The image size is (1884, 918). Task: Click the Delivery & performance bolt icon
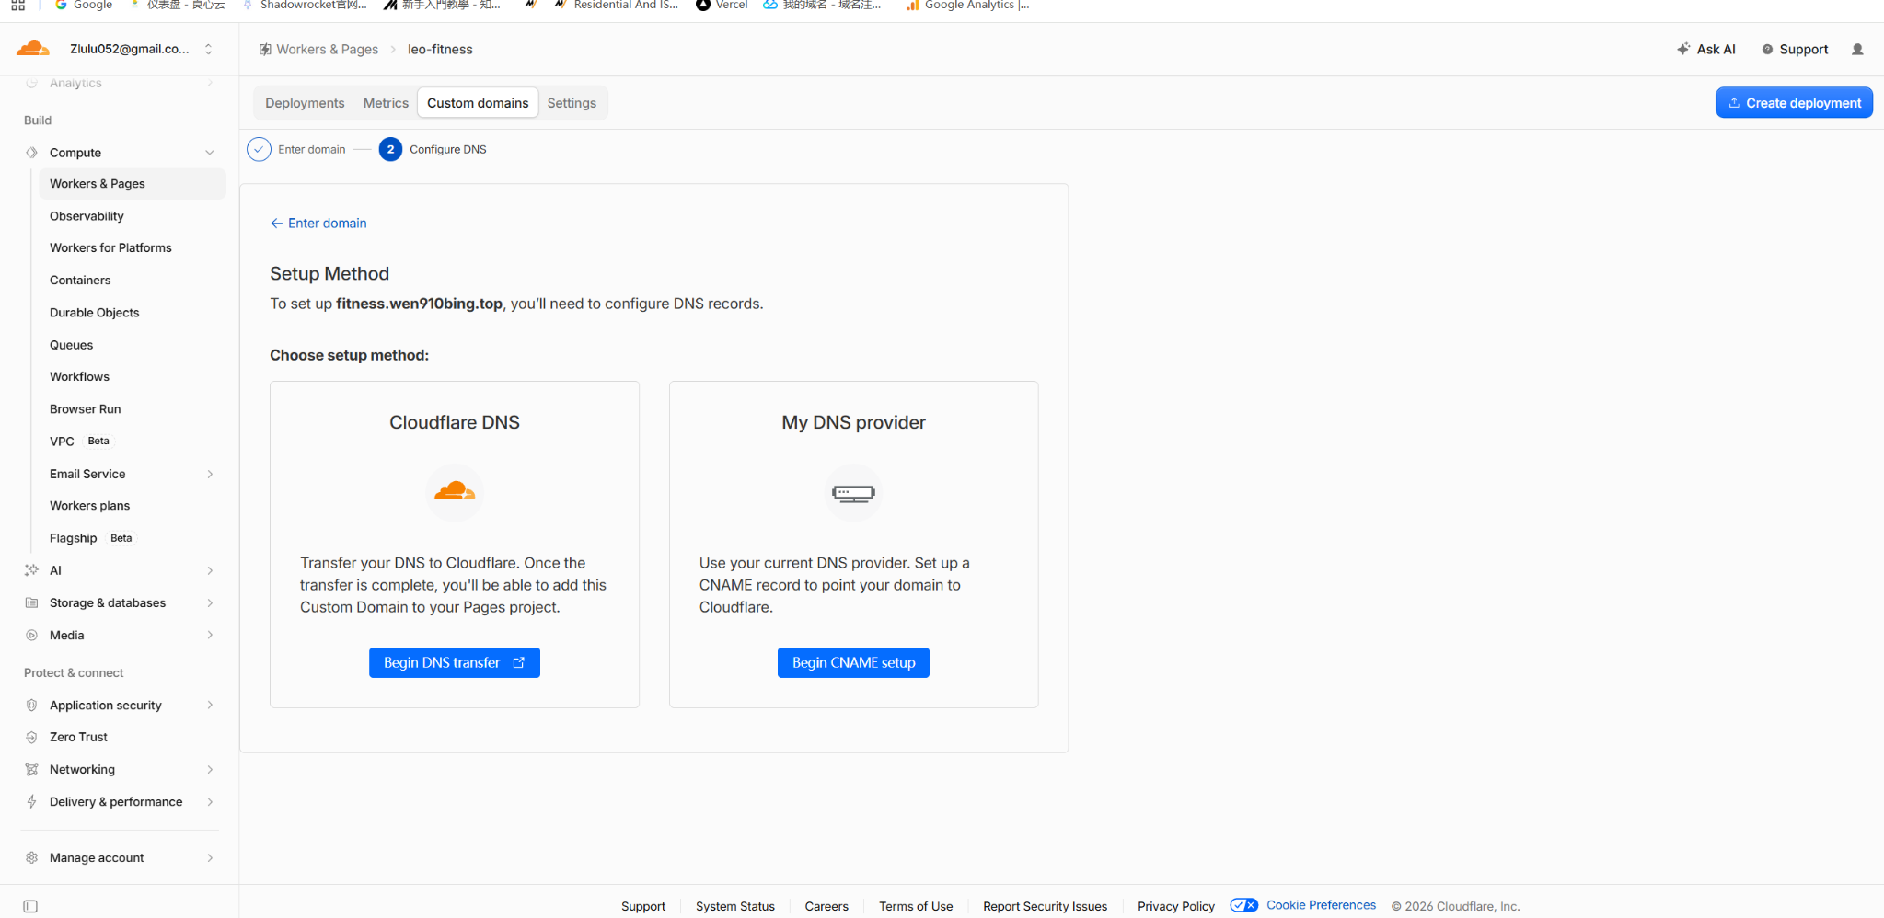tap(31, 801)
